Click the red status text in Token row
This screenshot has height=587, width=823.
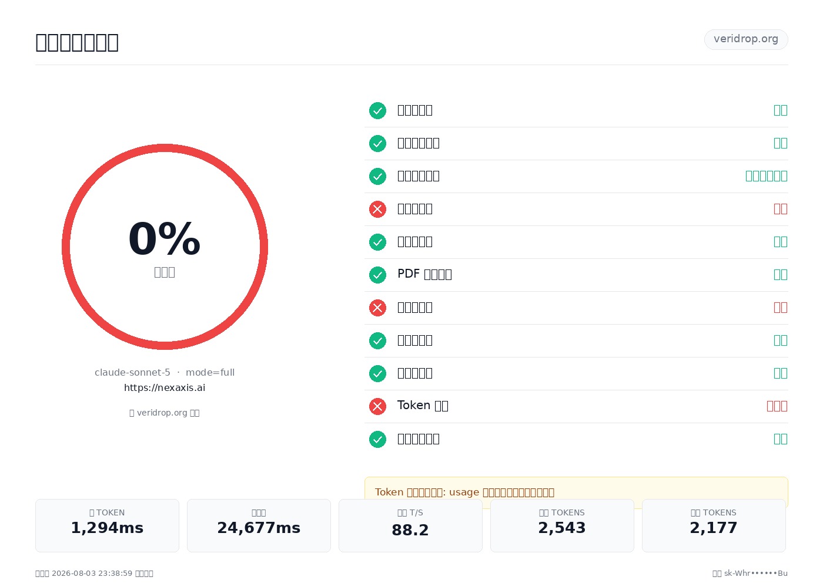tap(777, 406)
